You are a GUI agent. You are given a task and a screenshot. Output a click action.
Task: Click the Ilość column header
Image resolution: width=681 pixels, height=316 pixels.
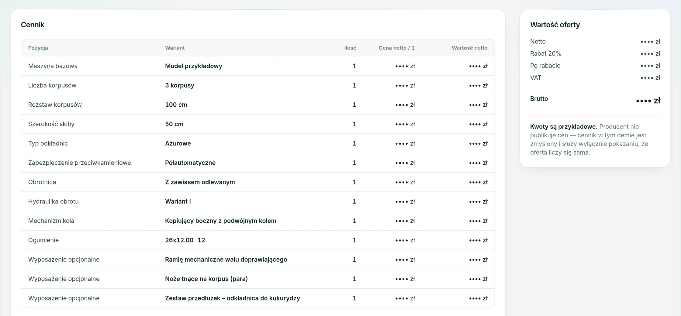tap(350, 48)
